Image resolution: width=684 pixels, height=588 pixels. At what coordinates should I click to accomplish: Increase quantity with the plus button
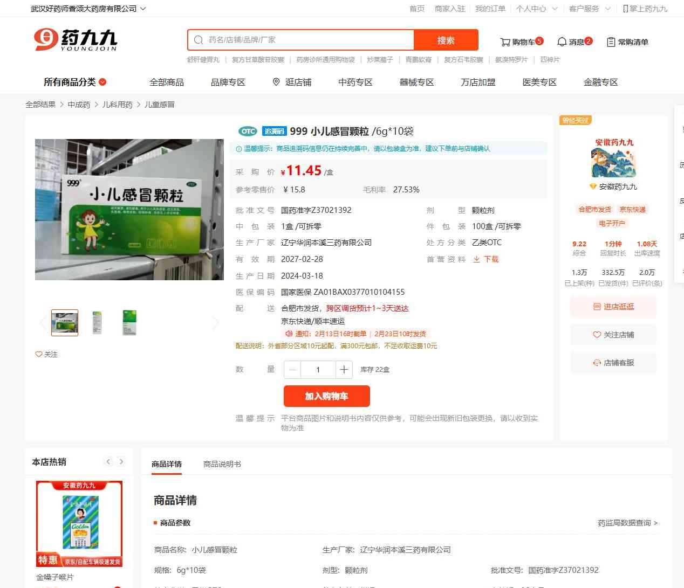(x=344, y=370)
